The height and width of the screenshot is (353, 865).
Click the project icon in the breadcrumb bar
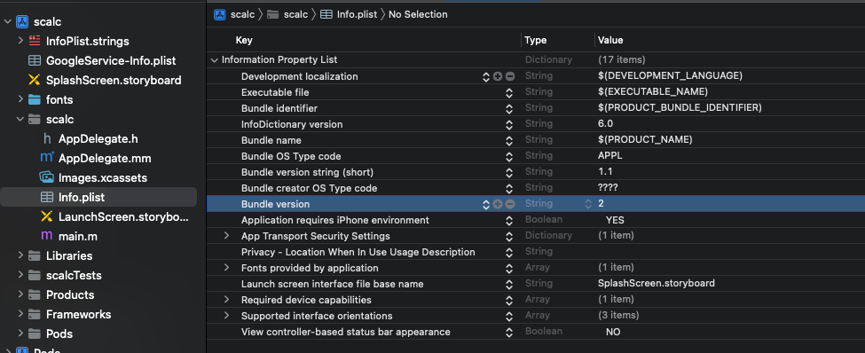[x=219, y=15]
